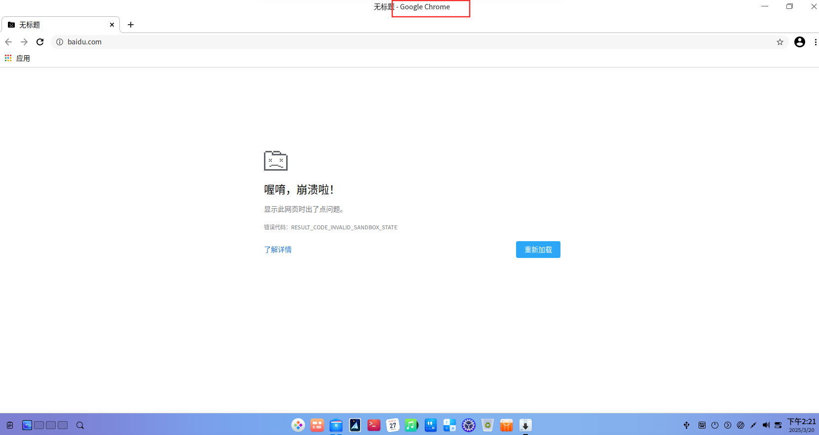The image size is (819, 435).
Task: Open the volume speaker tray icon
Action: pos(766,425)
